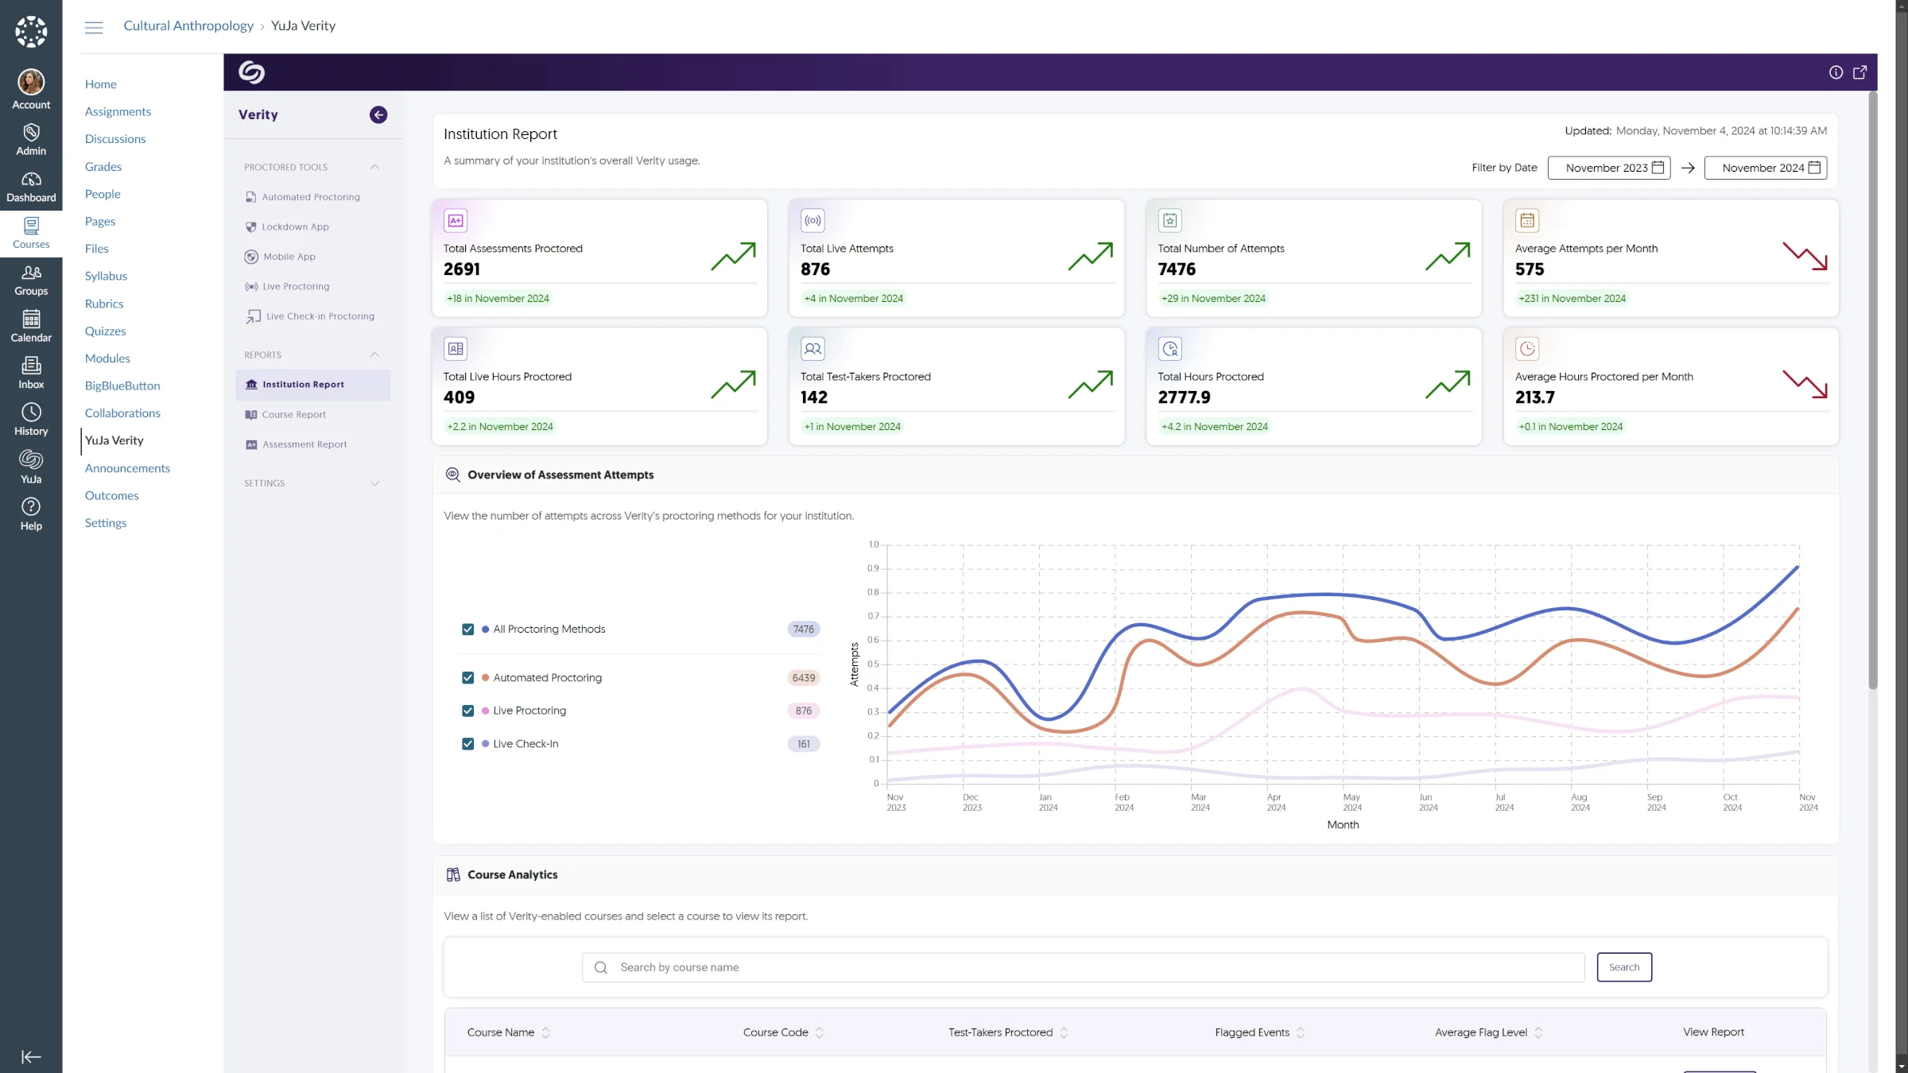Open Assignments in course menu
The height and width of the screenshot is (1073, 1908).
coord(118,112)
